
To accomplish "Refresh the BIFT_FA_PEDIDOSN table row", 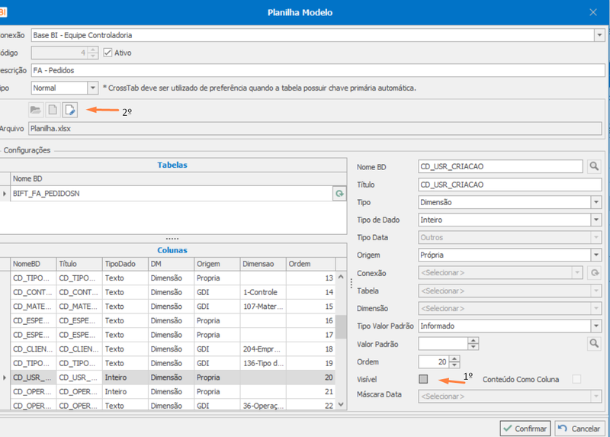I will tap(339, 194).
